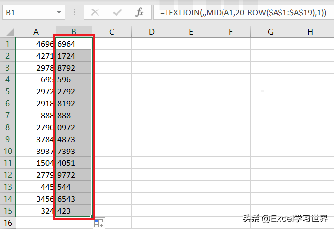This screenshot has width=334, height=229.
Task: Click cell A2 with value 4271
Action: click(36, 56)
